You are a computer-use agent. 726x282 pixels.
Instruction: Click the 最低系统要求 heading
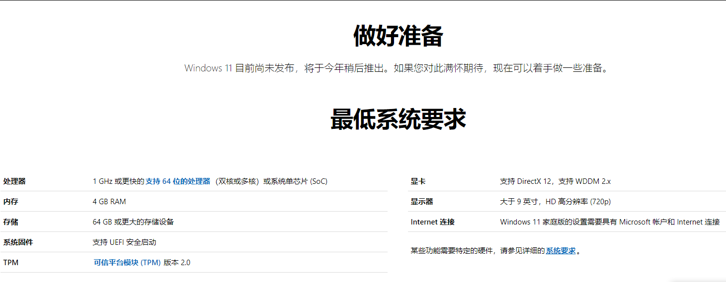coord(398,119)
